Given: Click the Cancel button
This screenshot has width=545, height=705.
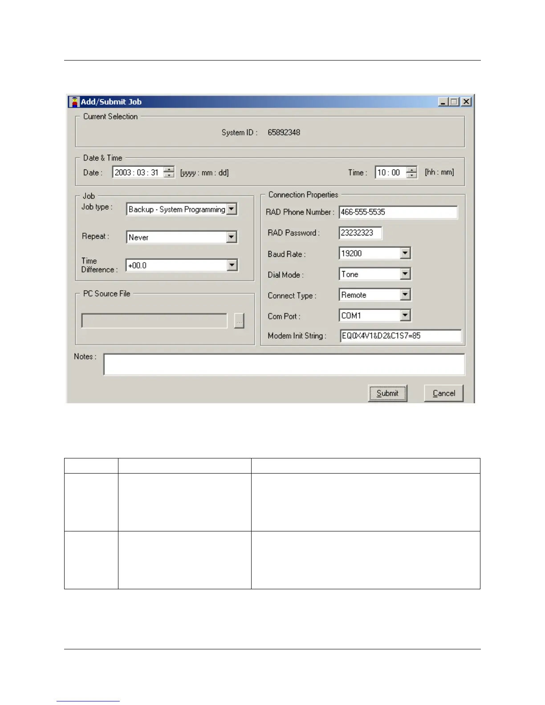Looking at the screenshot, I should (444, 393).
